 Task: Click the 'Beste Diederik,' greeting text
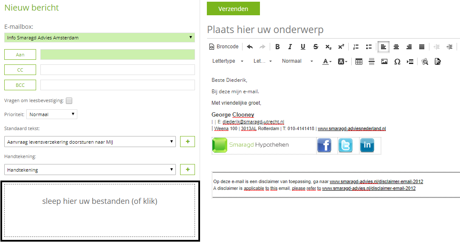[229, 80]
